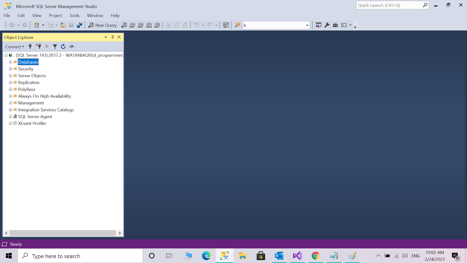Open the Project menu
This screenshot has width=467, height=263.
point(55,15)
